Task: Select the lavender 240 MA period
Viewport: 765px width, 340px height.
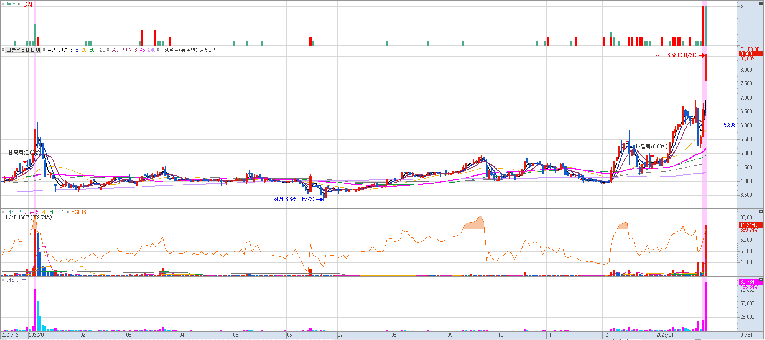Action: [152, 50]
